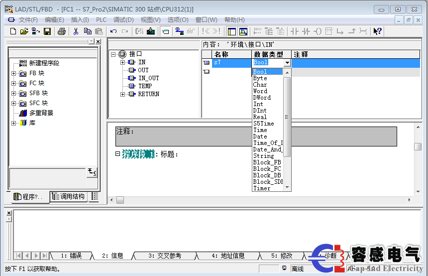Switch to the 调用结构 tab
The image size is (428, 276).
(x=69, y=196)
